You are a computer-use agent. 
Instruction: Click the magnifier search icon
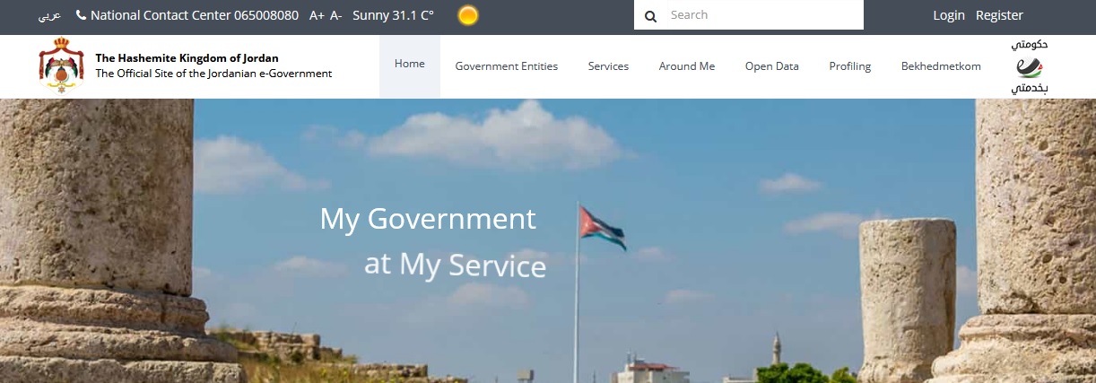tap(651, 15)
